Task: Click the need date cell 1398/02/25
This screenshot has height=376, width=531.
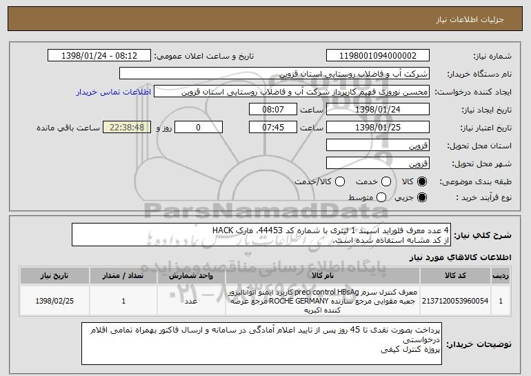Action: (x=54, y=301)
